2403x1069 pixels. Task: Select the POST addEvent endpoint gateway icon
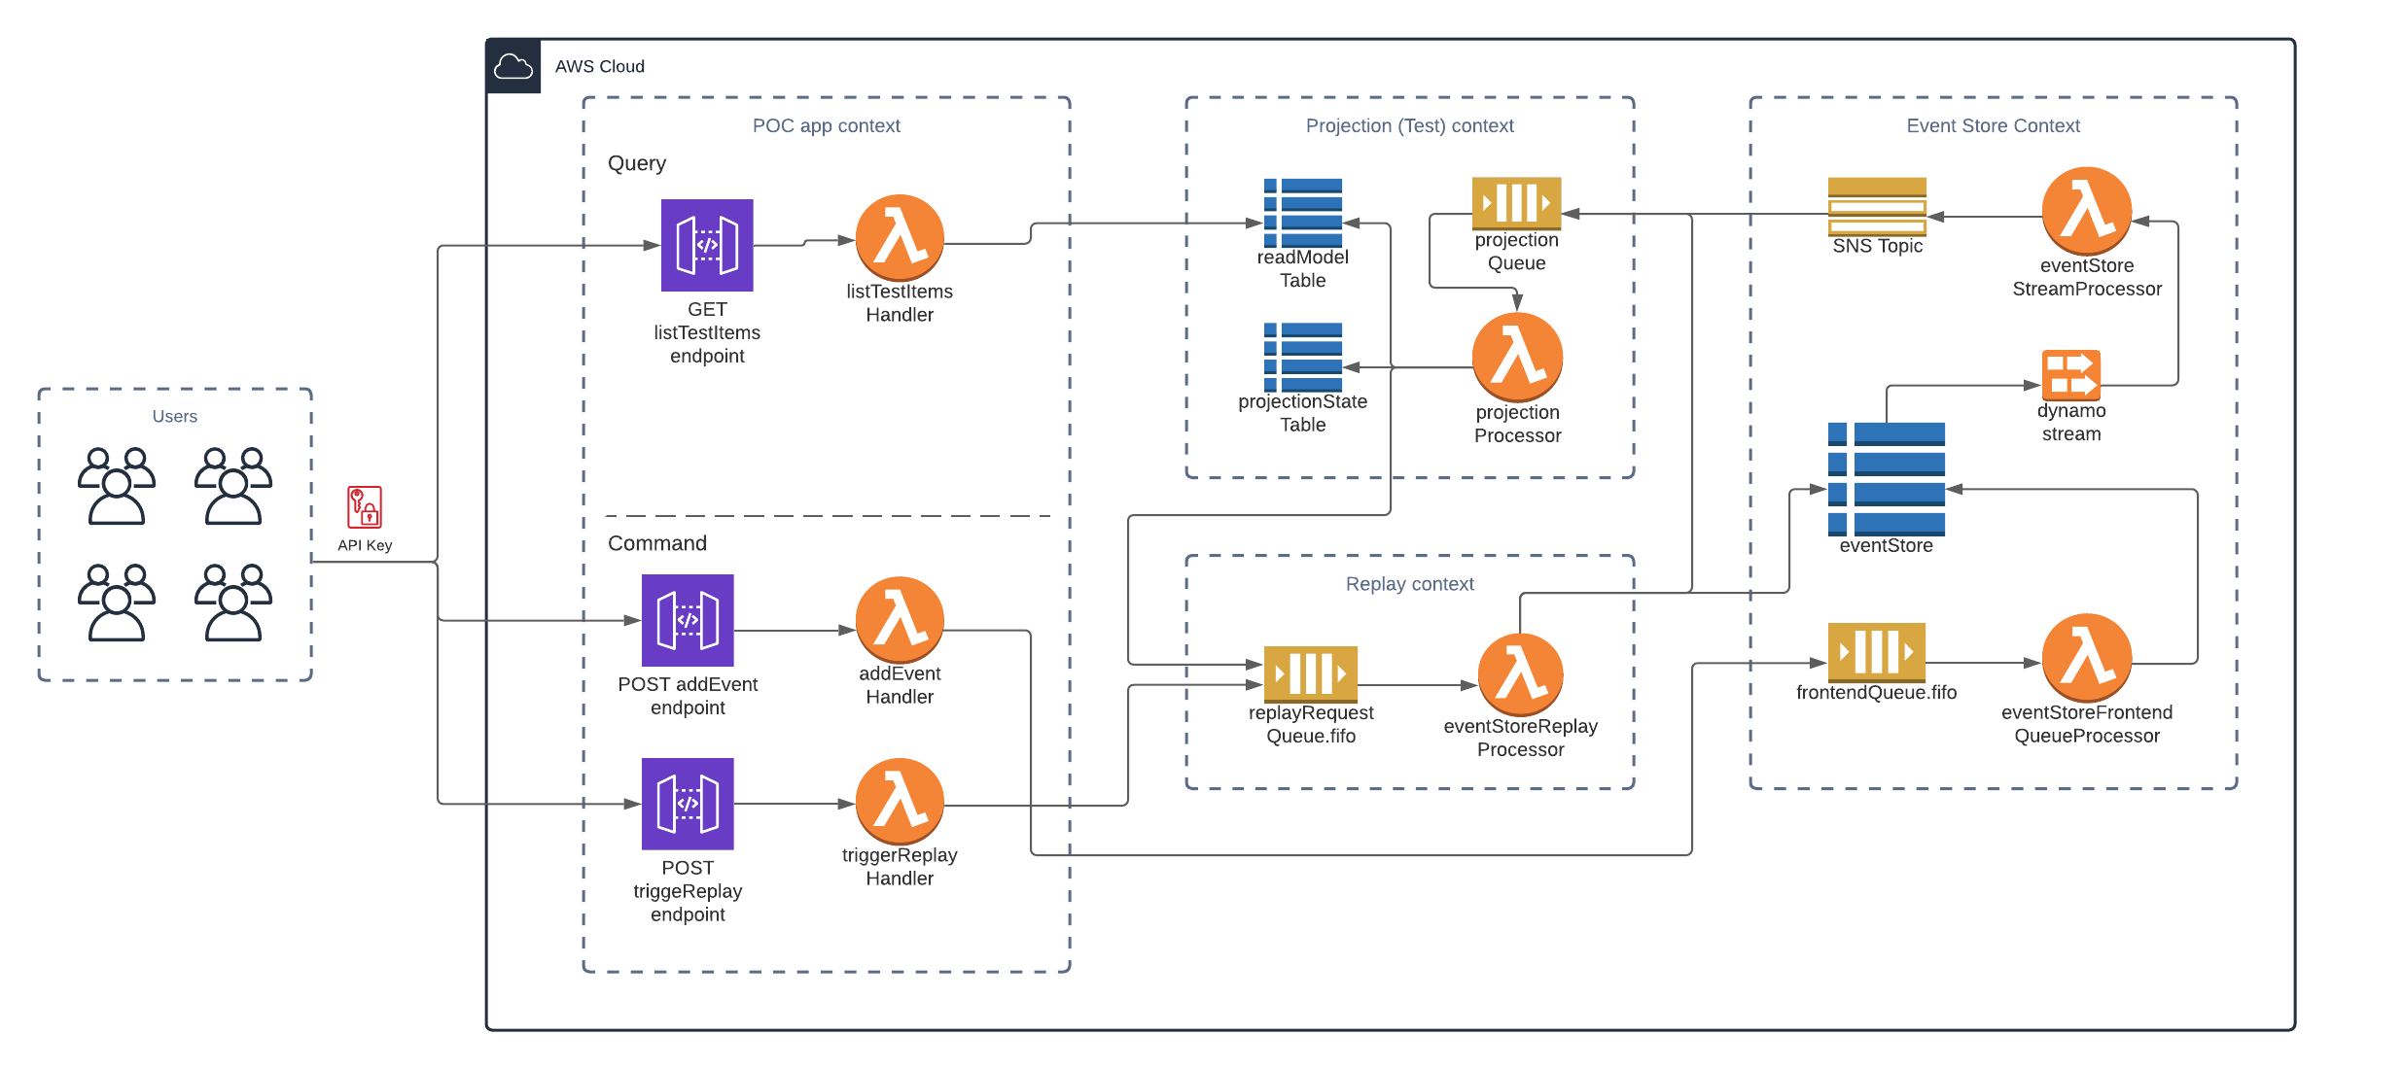pyautogui.click(x=688, y=620)
